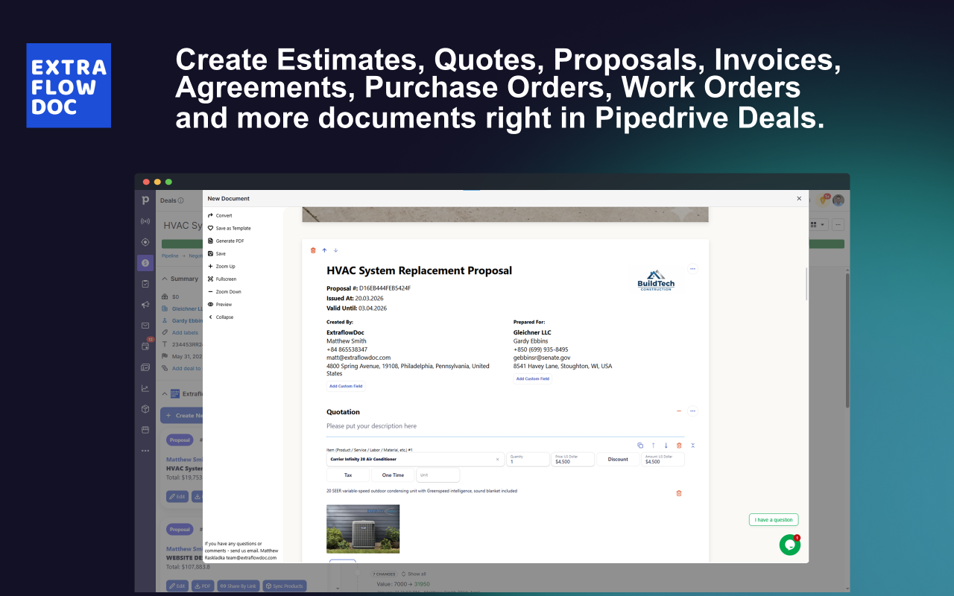This screenshot has width=954, height=596.
Task: Open the Campaigns megaphone icon in the sidebar
Action: 145,305
